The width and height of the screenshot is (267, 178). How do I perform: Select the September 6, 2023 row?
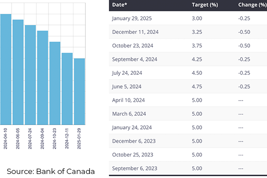[x=187, y=168]
